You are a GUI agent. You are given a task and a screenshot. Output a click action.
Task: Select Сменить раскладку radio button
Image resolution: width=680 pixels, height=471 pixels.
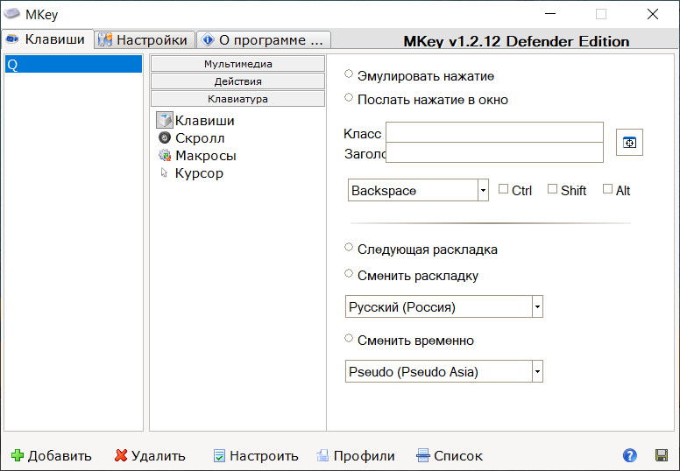pyautogui.click(x=349, y=273)
